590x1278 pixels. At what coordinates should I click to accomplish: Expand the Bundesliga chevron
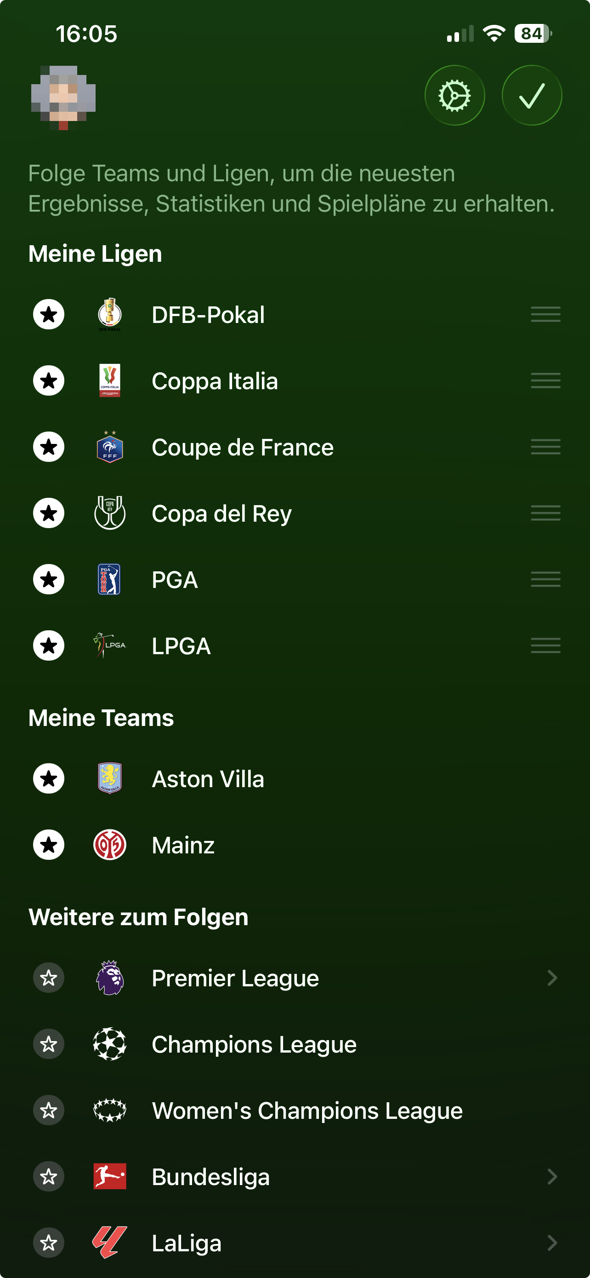pos(552,1176)
